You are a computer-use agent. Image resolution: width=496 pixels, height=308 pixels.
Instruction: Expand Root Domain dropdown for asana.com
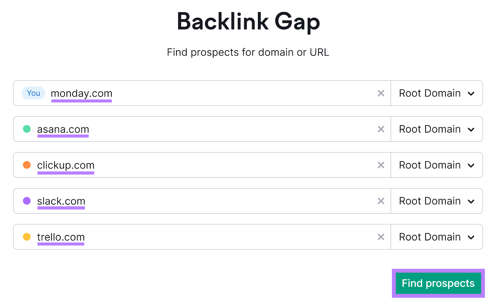point(436,129)
